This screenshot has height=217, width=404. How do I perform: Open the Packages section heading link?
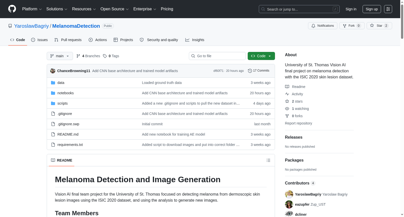pyautogui.click(x=294, y=160)
